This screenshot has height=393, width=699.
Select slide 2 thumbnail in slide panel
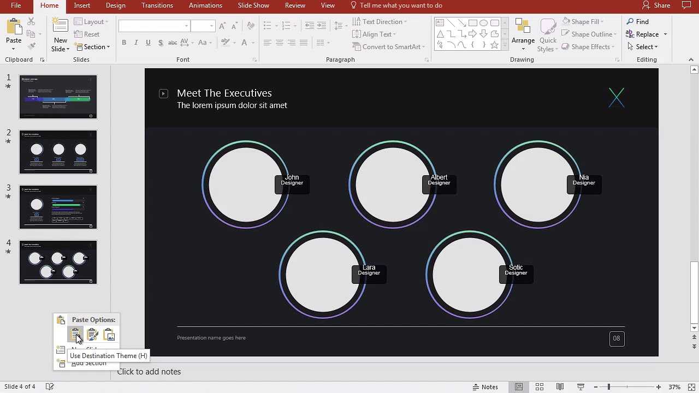tap(58, 152)
